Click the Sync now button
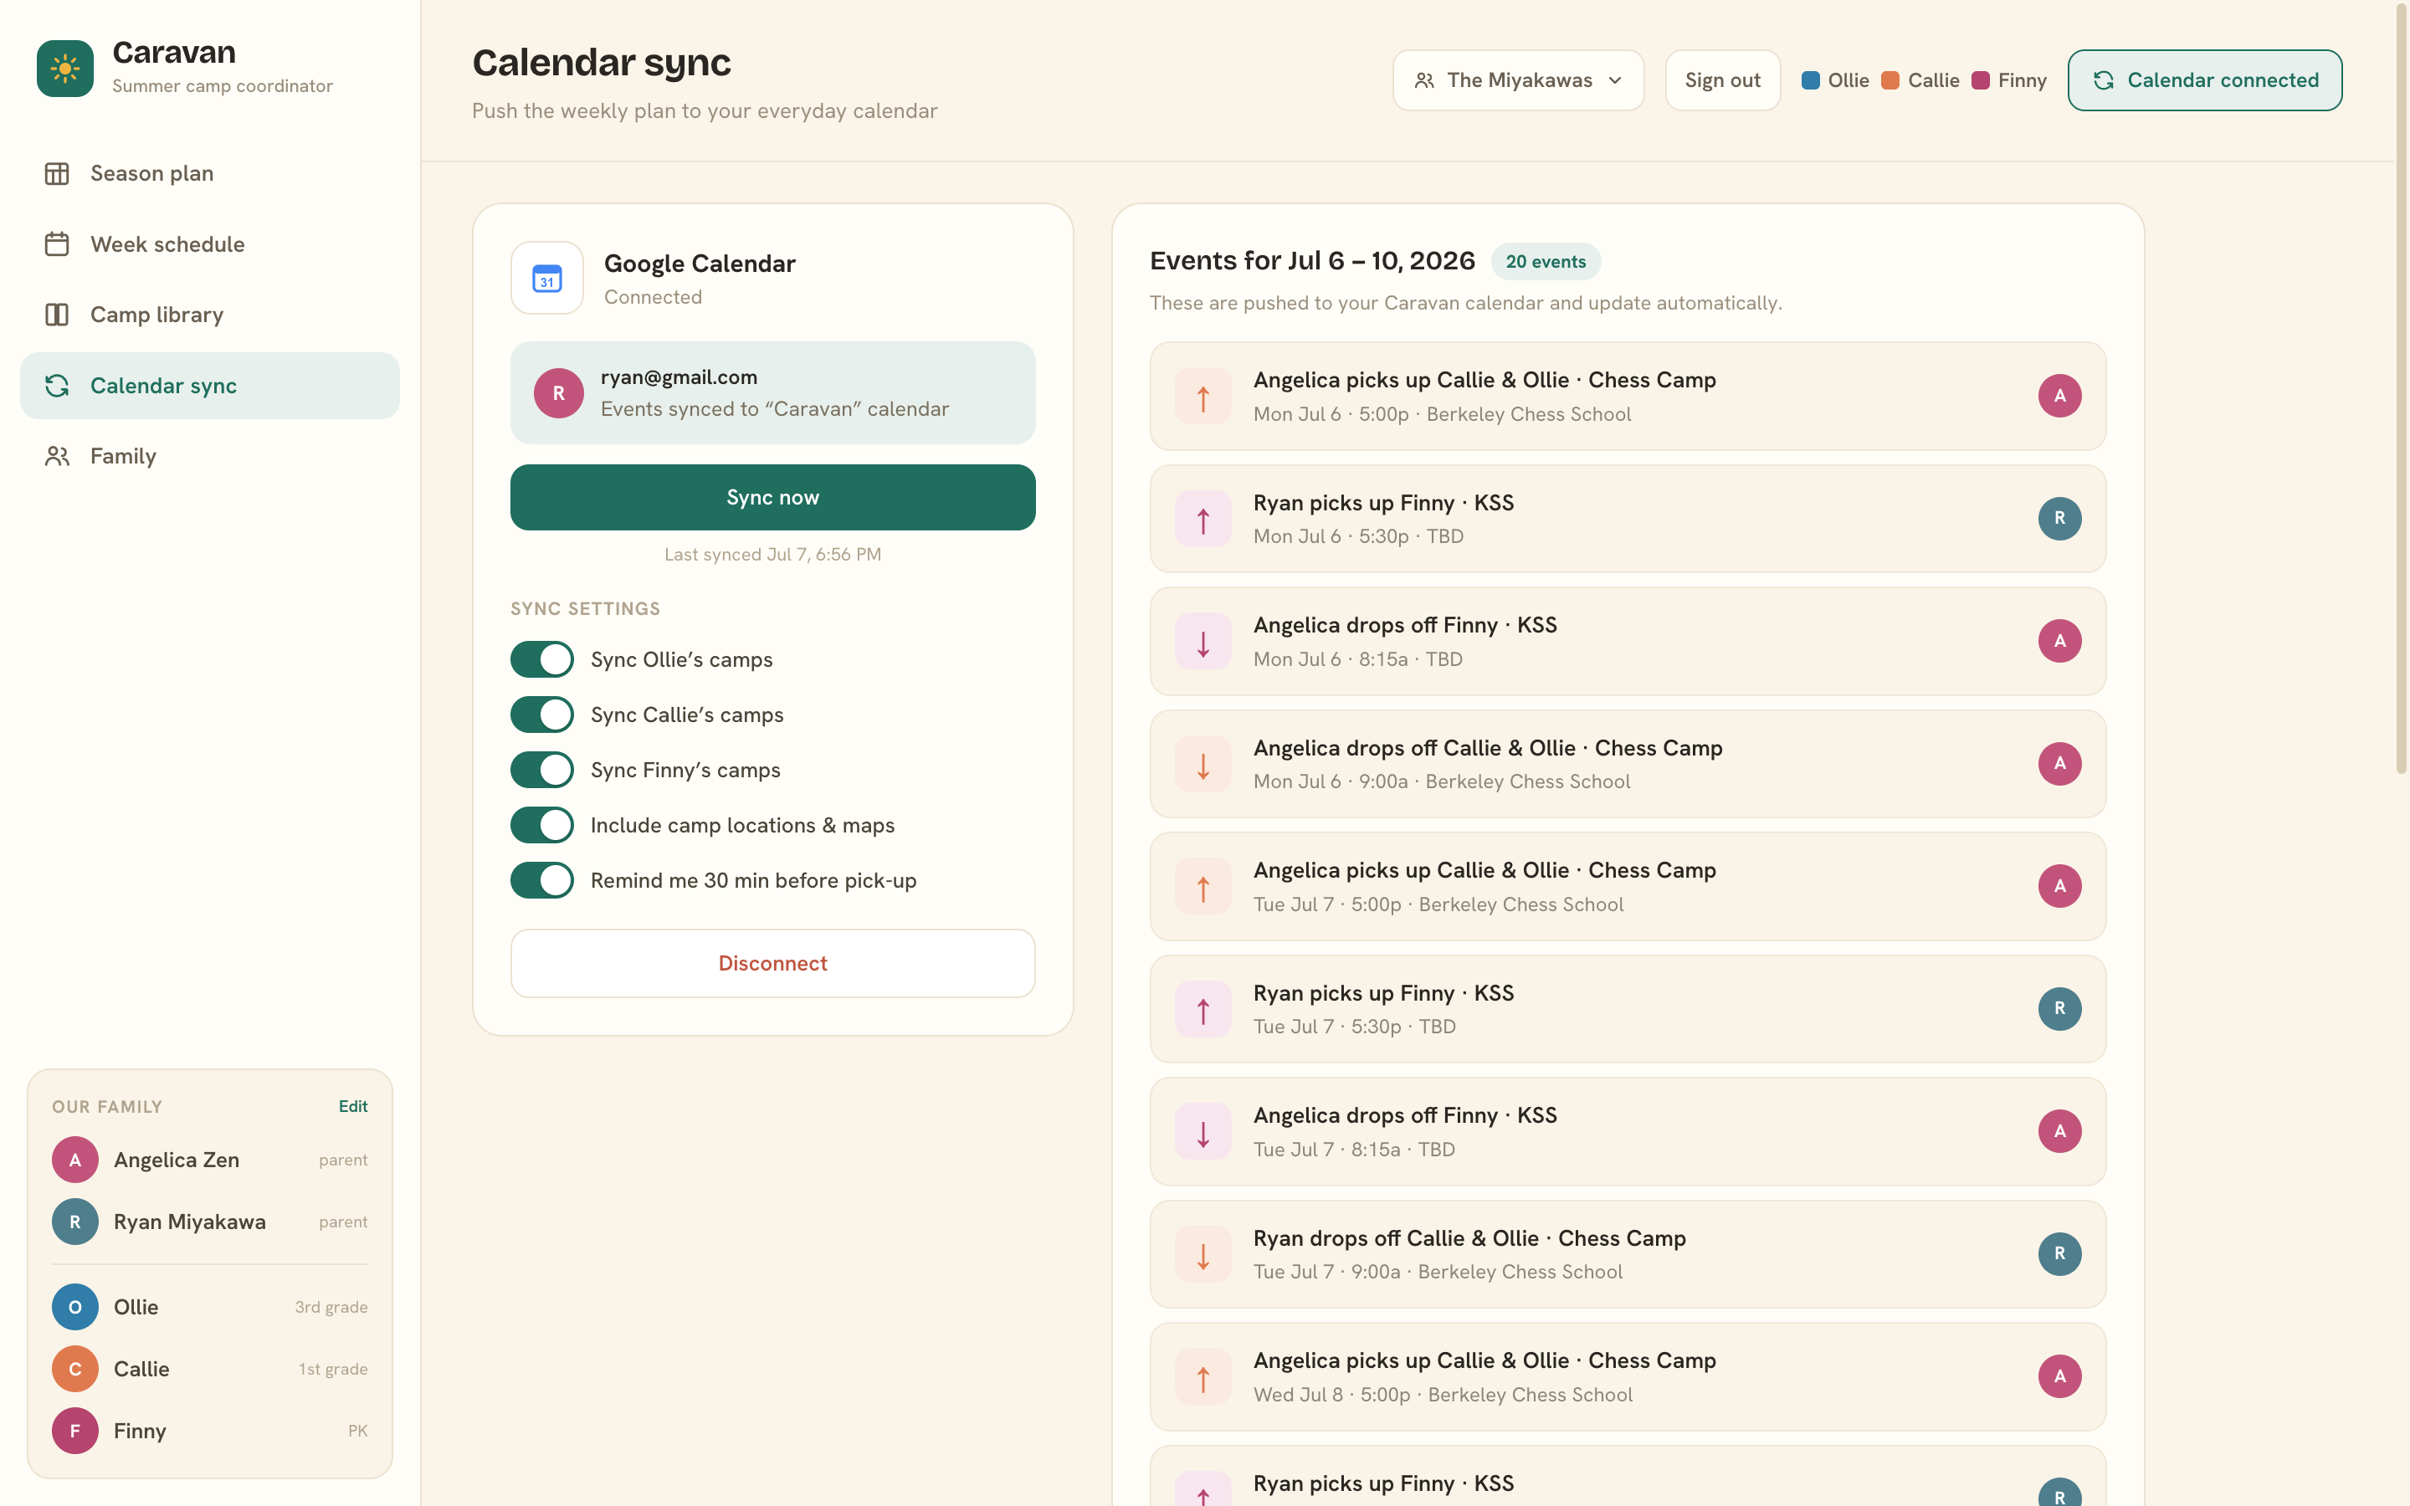Screen dimensions: 2410x1506 [773, 497]
